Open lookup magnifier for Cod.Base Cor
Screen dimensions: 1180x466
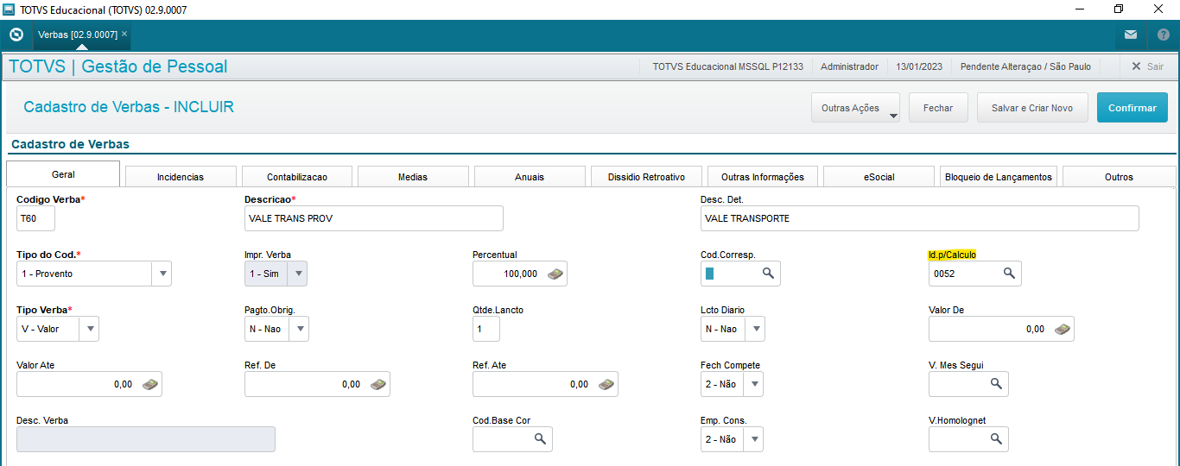pos(540,439)
